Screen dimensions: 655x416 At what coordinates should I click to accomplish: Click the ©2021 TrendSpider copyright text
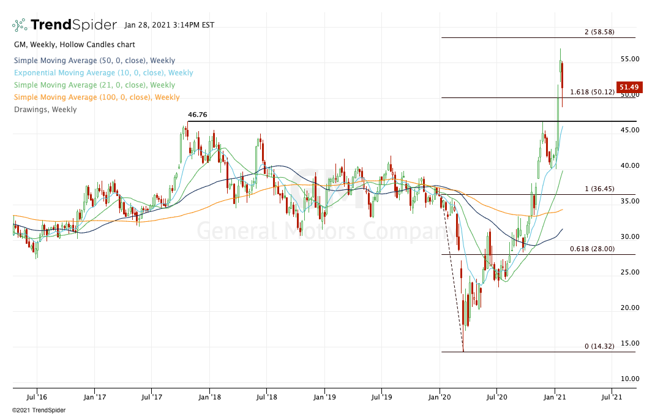[x=39, y=410]
